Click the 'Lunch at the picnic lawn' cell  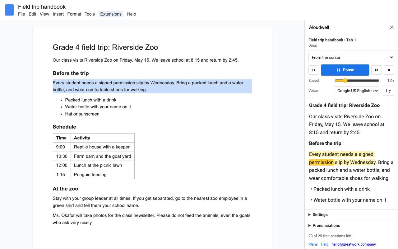103,165
